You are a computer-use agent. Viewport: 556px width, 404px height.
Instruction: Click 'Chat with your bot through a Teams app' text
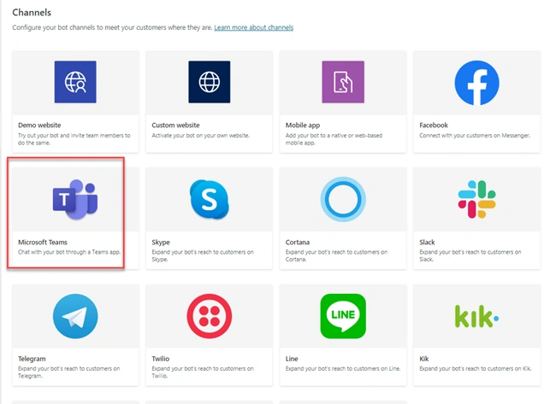pyautogui.click(x=69, y=252)
